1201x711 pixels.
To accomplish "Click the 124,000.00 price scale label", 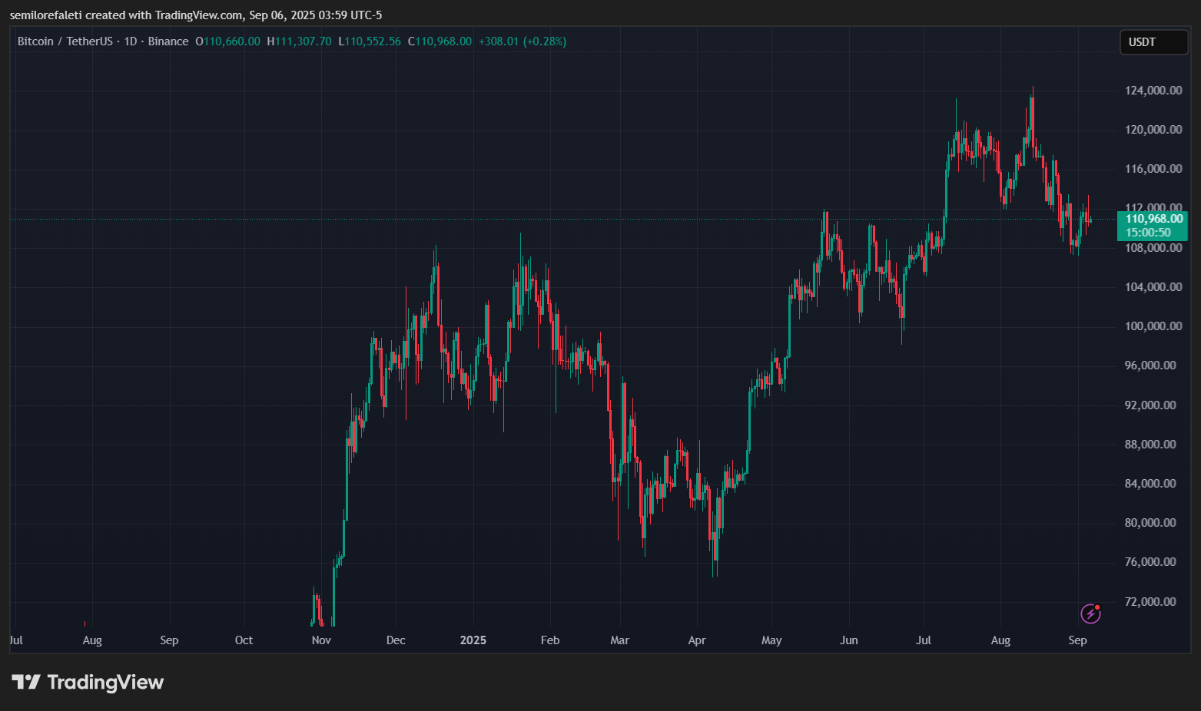I will pyautogui.click(x=1153, y=91).
